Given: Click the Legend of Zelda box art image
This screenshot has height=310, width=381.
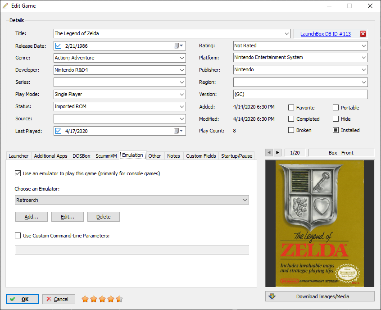Looking at the screenshot, I should pos(320,223).
